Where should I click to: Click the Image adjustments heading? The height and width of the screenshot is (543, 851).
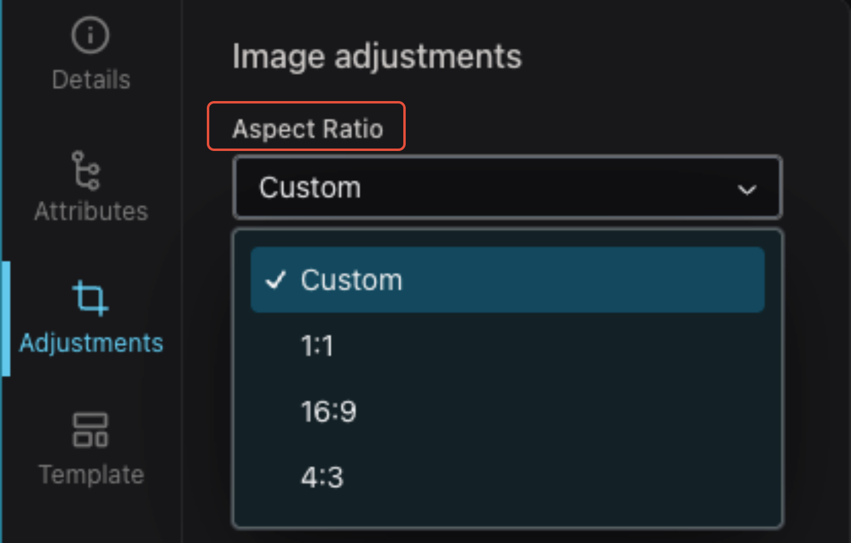pos(377,57)
